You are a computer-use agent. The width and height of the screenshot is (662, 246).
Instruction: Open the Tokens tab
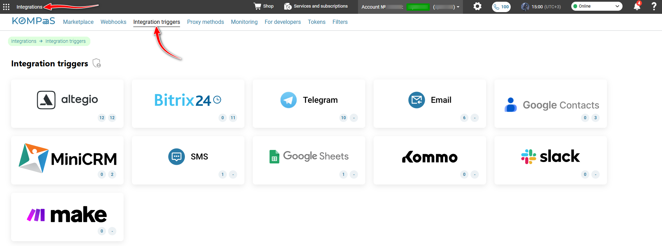pyautogui.click(x=316, y=22)
